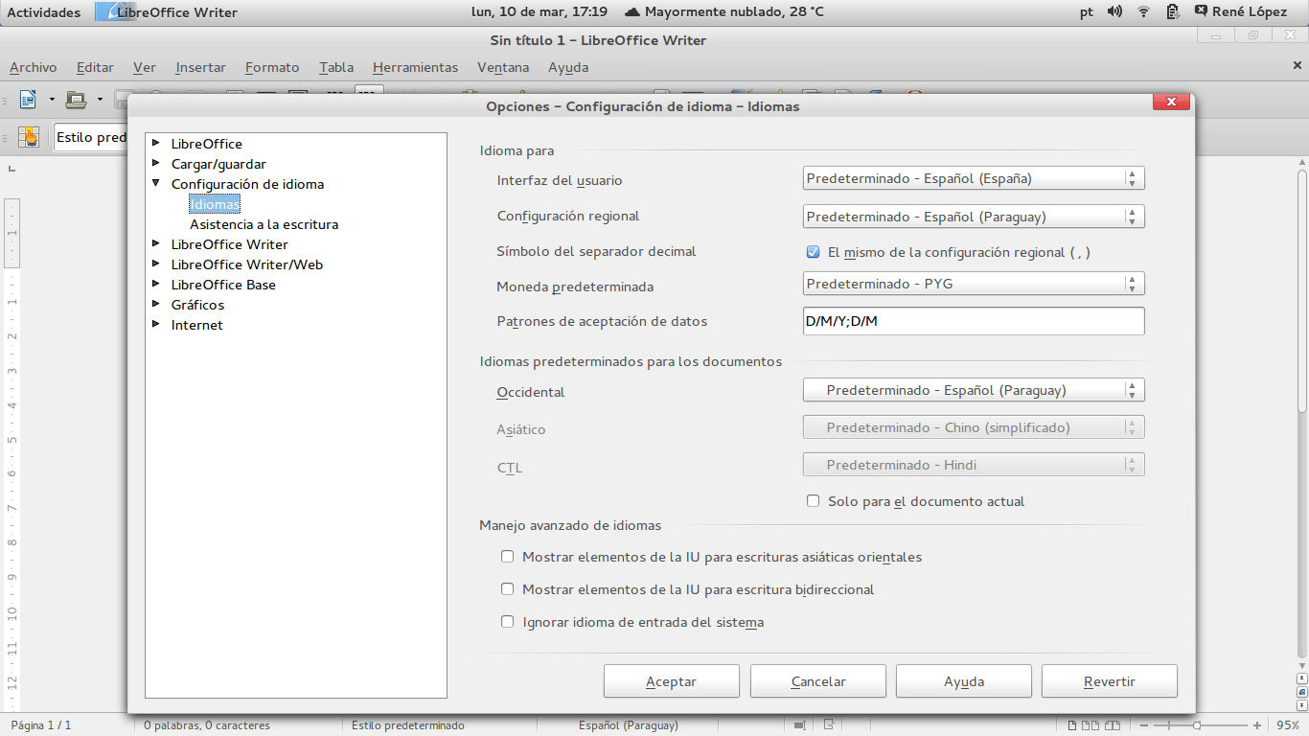The image size is (1309, 736).
Task: Expand the Cargar/guardar tree node
Action: pos(156,163)
